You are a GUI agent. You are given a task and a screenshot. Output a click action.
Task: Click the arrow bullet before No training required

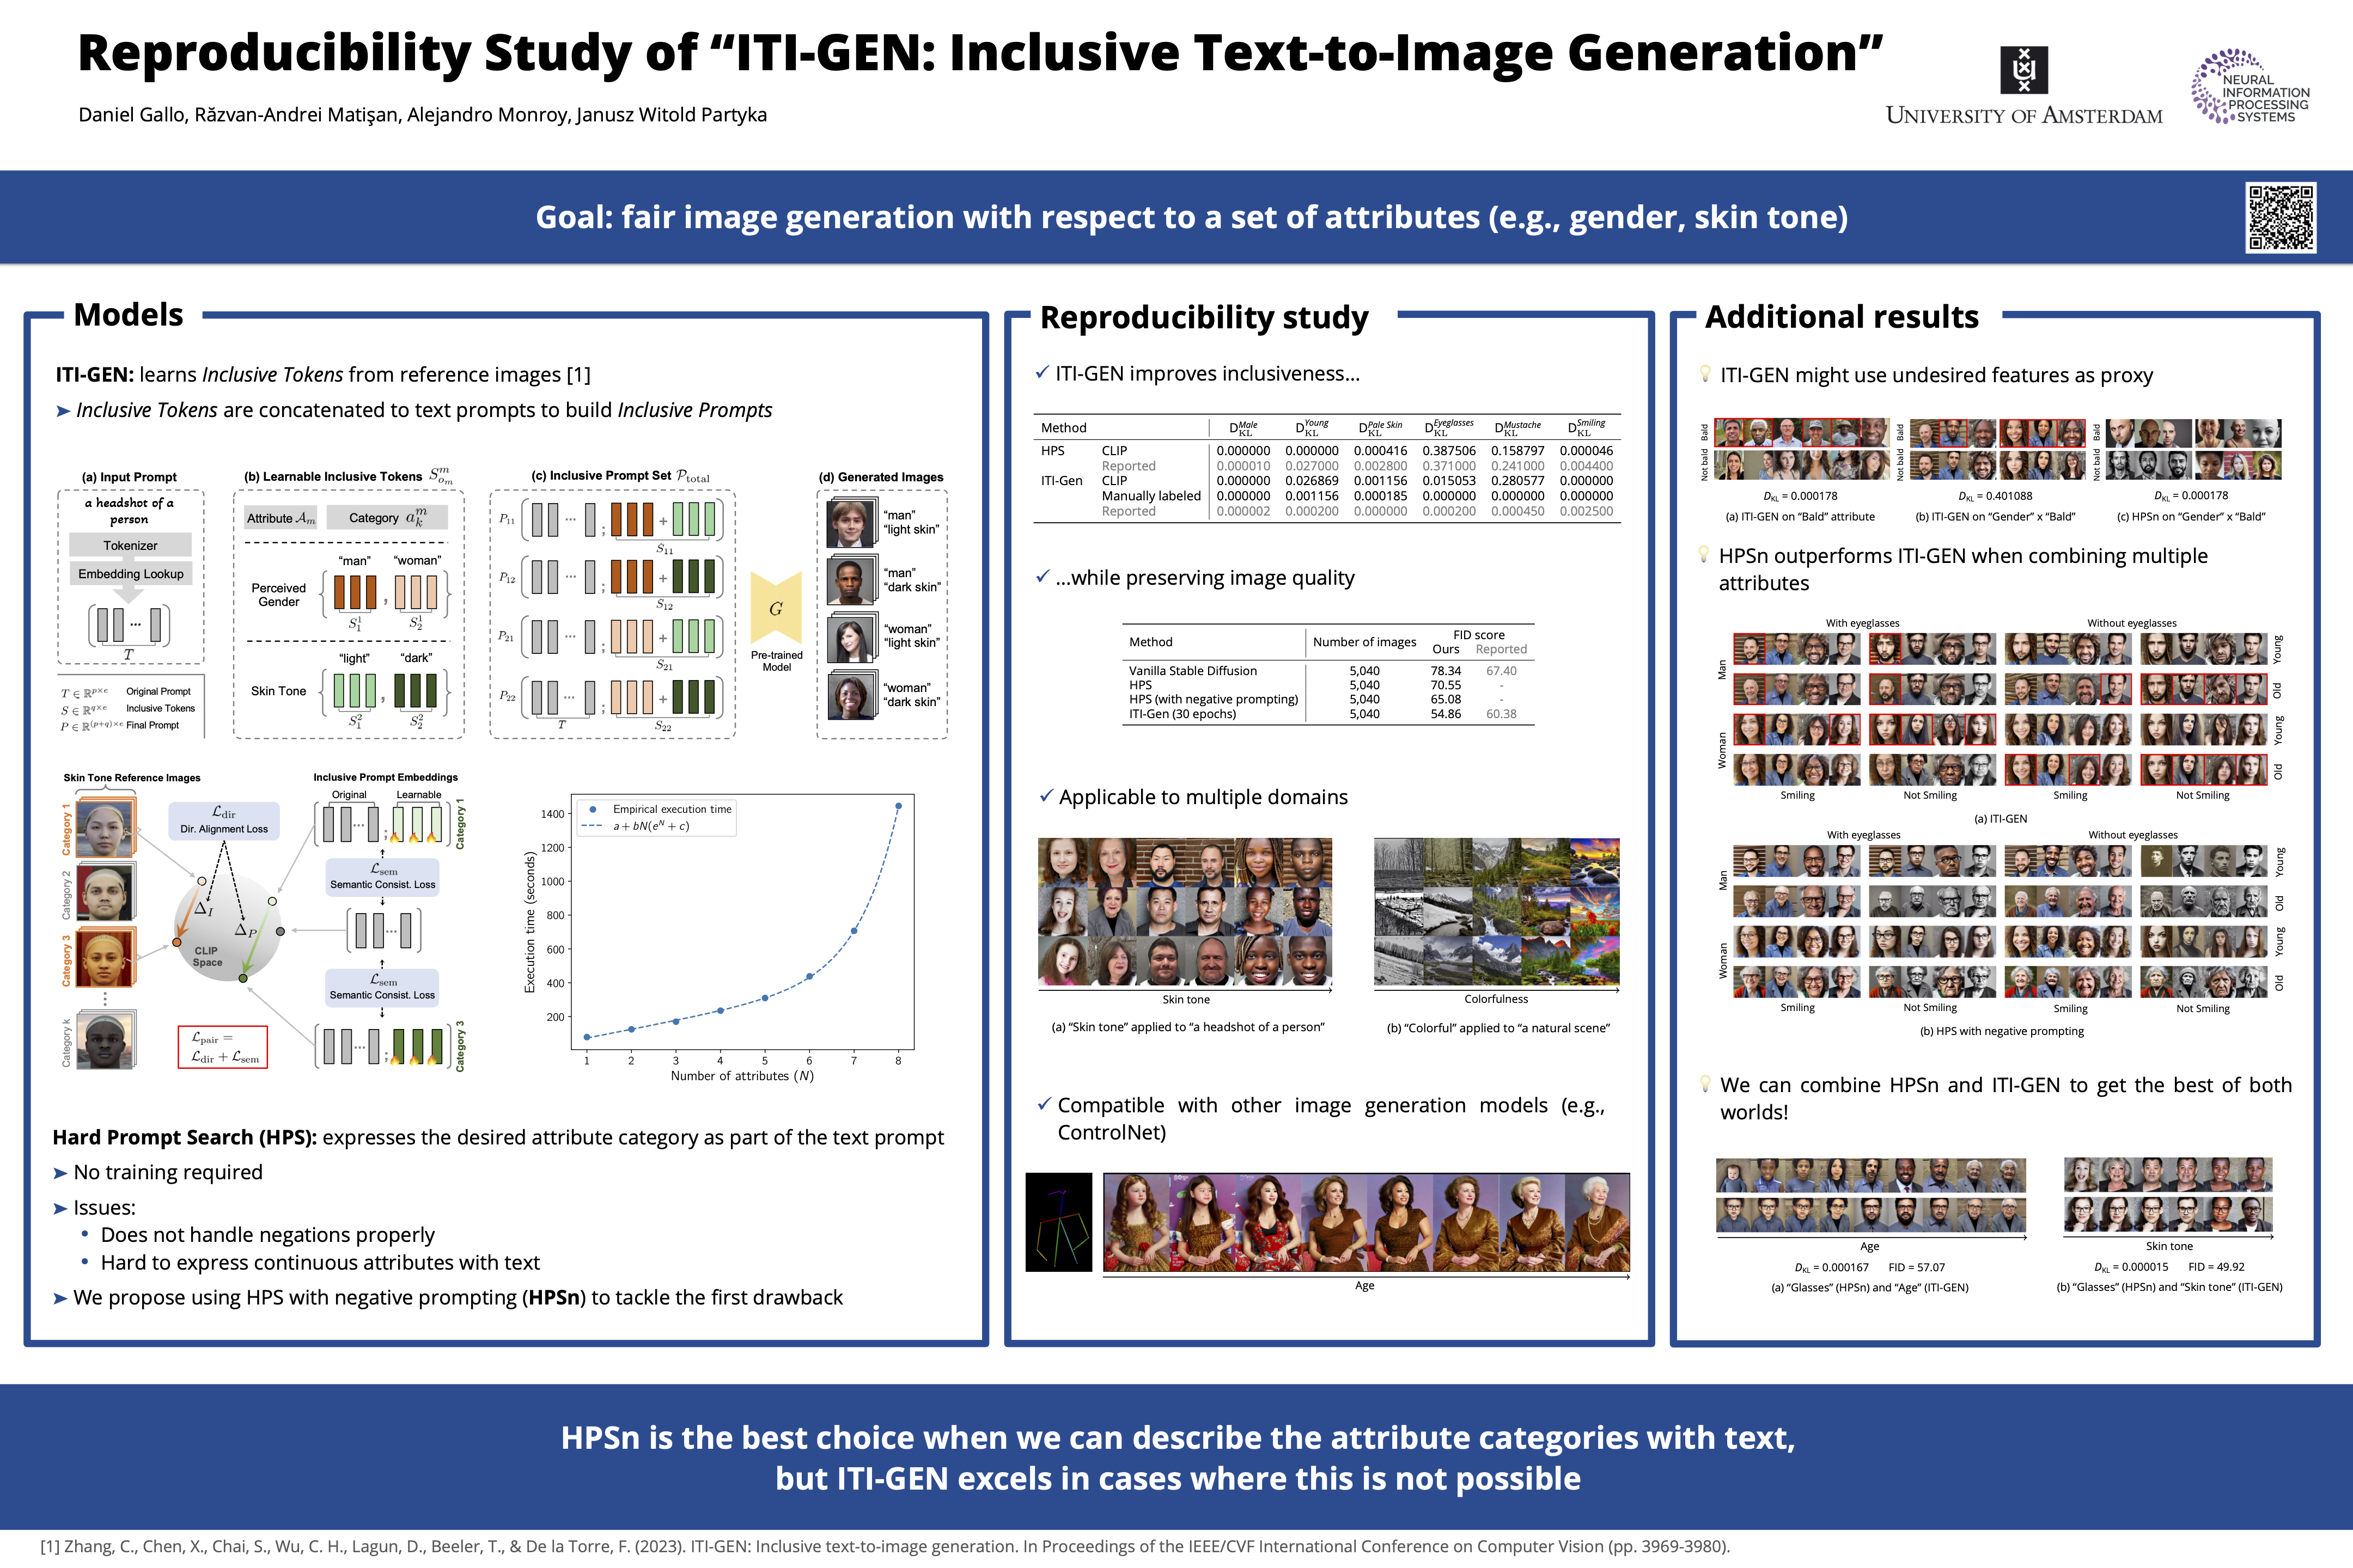point(61,1173)
